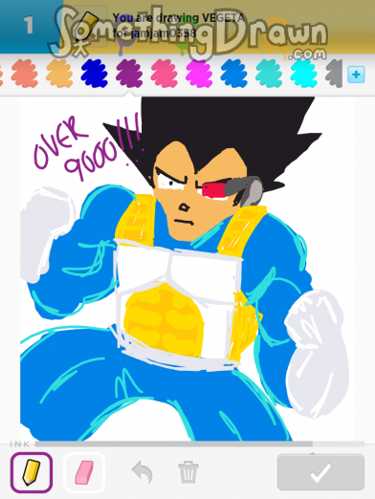The width and height of the screenshot is (375, 499).
Task: Click the ink level bar
Action: [200, 444]
